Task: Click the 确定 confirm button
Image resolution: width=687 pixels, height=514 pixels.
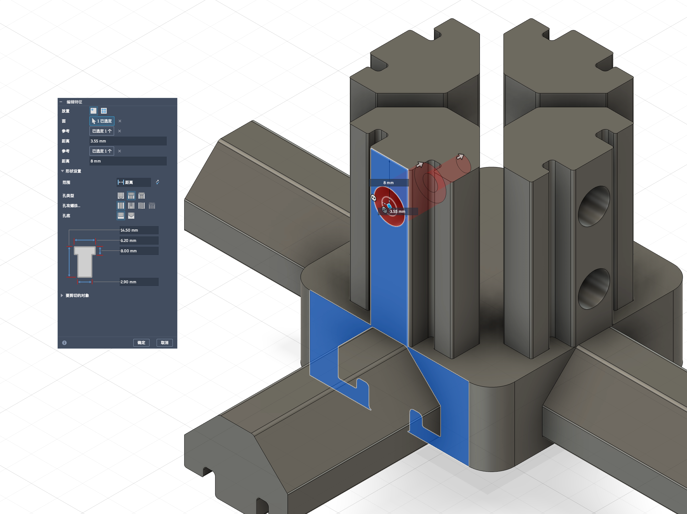Action: click(141, 343)
